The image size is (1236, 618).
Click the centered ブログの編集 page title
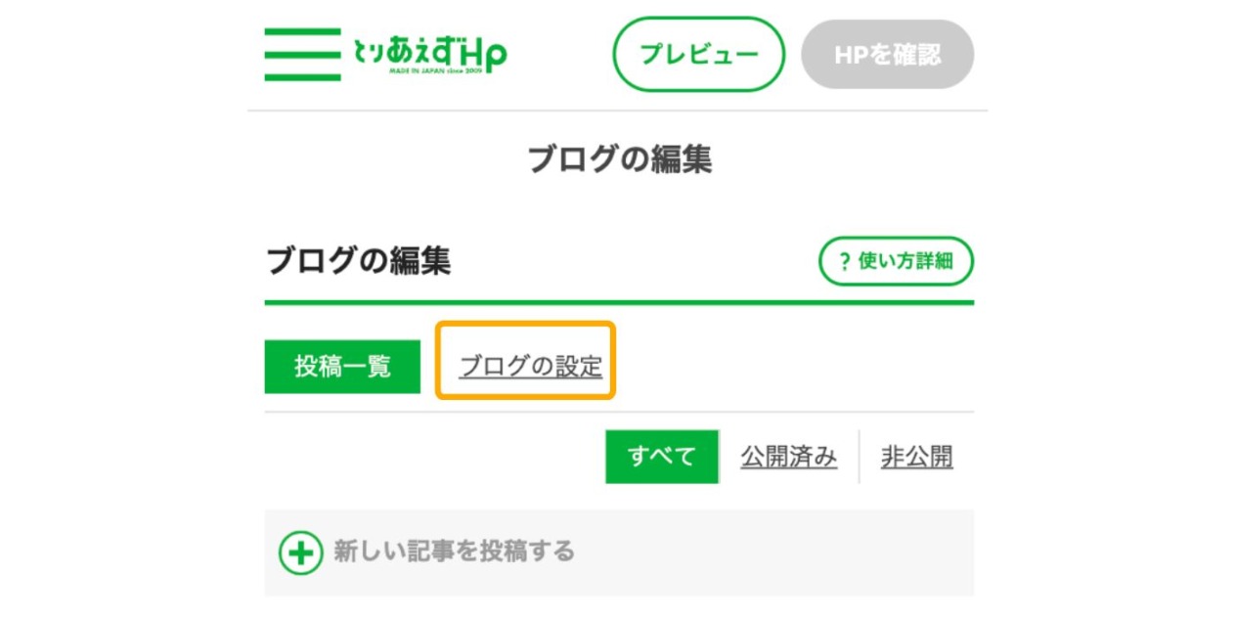[619, 158]
